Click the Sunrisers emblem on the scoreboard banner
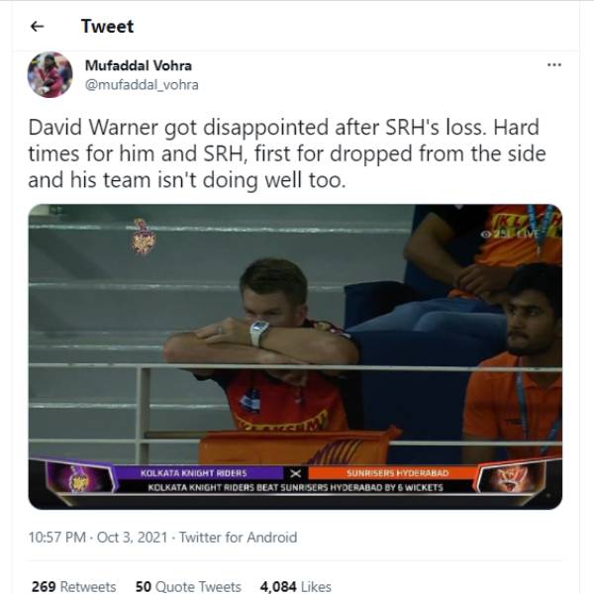This screenshot has height=594, width=594. click(511, 478)
